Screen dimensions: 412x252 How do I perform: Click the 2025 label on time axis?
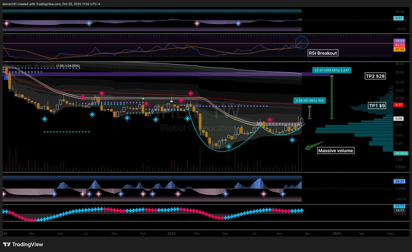pyautogui.click(x=171, y=233)
